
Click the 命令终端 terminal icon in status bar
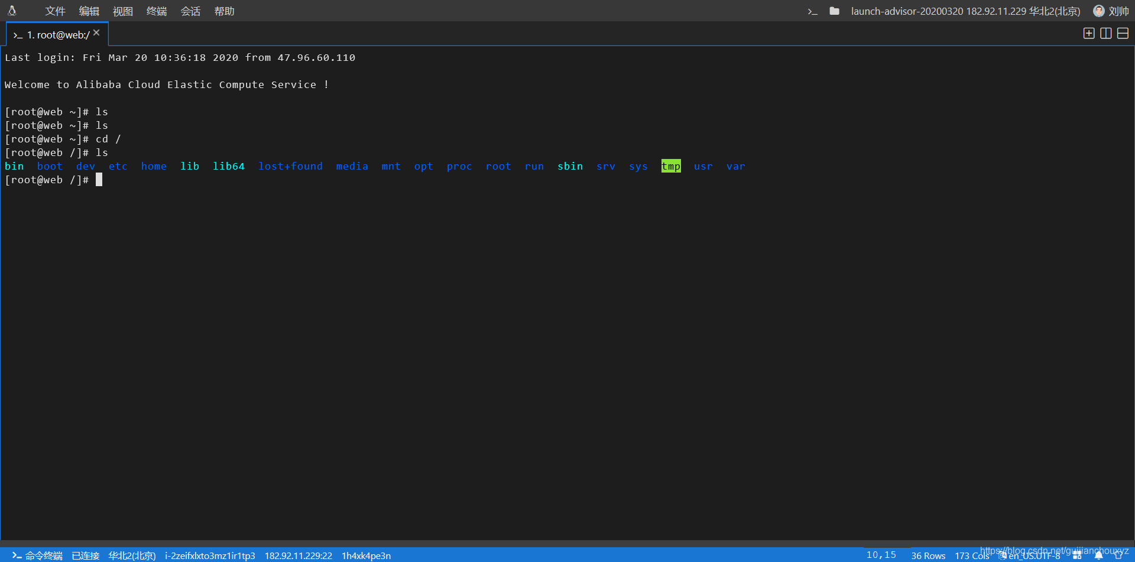click(17, 555)
